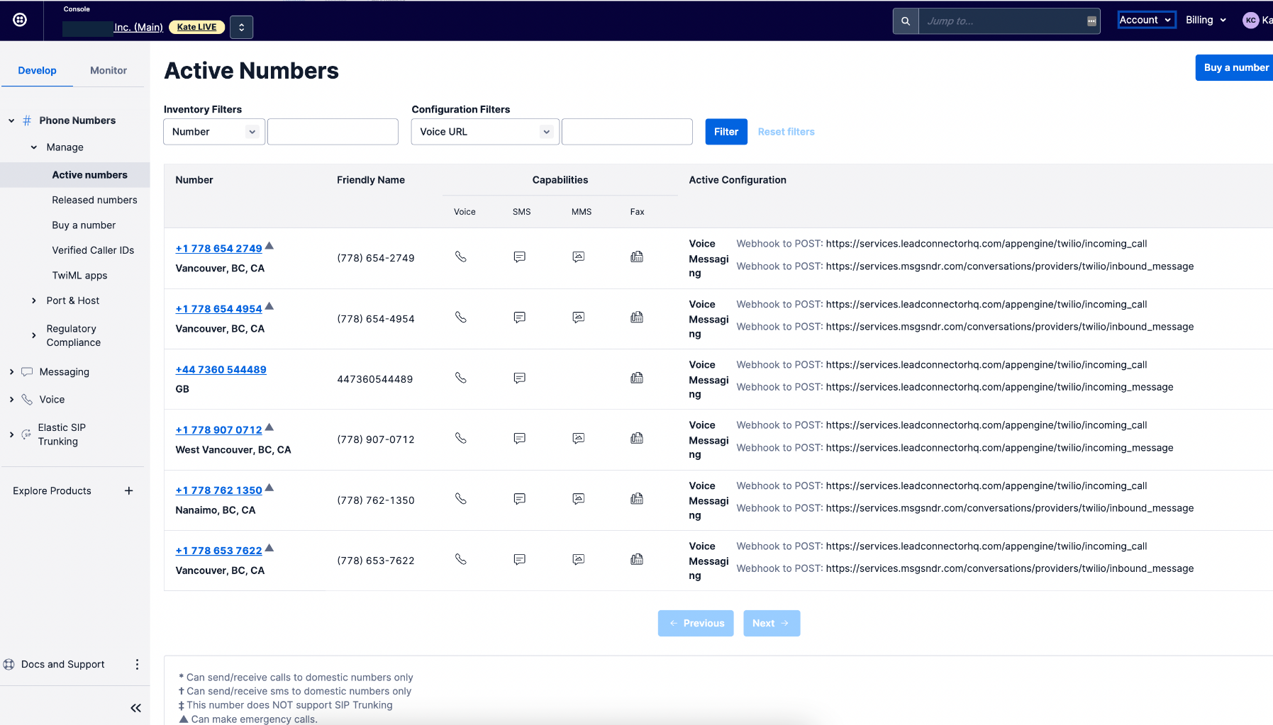
Task: Click the Buy a number button
Action: 1235,67
